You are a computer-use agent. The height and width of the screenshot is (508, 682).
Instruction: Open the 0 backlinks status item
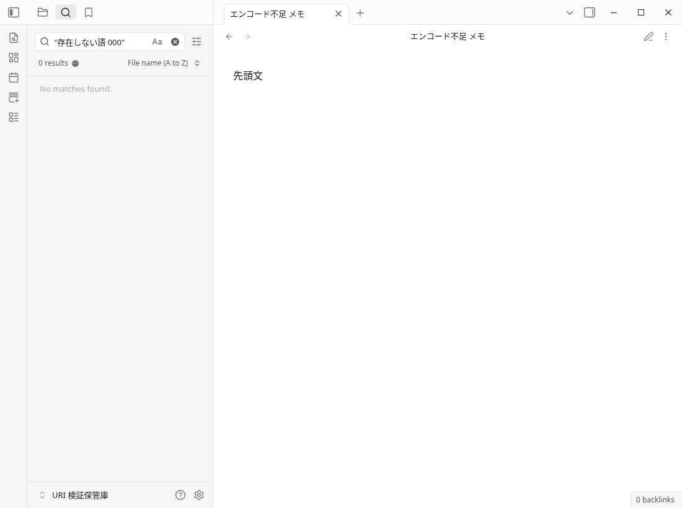pyautogui.click(x=655, y=500)
